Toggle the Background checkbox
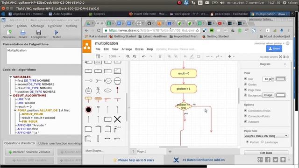The image size is (299, 168). click(x=245, y=95)
